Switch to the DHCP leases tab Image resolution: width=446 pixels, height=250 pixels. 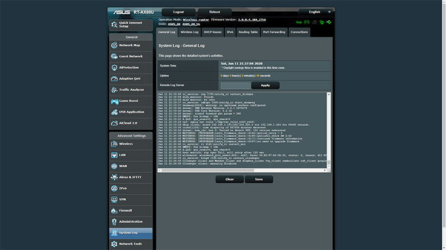(213, 31)
